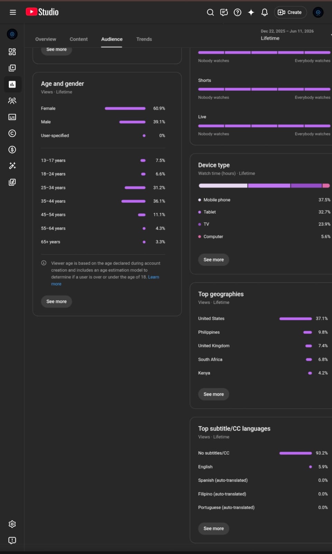
Task: Click See more under Top geographies
Action: click(x=214, y=394)
